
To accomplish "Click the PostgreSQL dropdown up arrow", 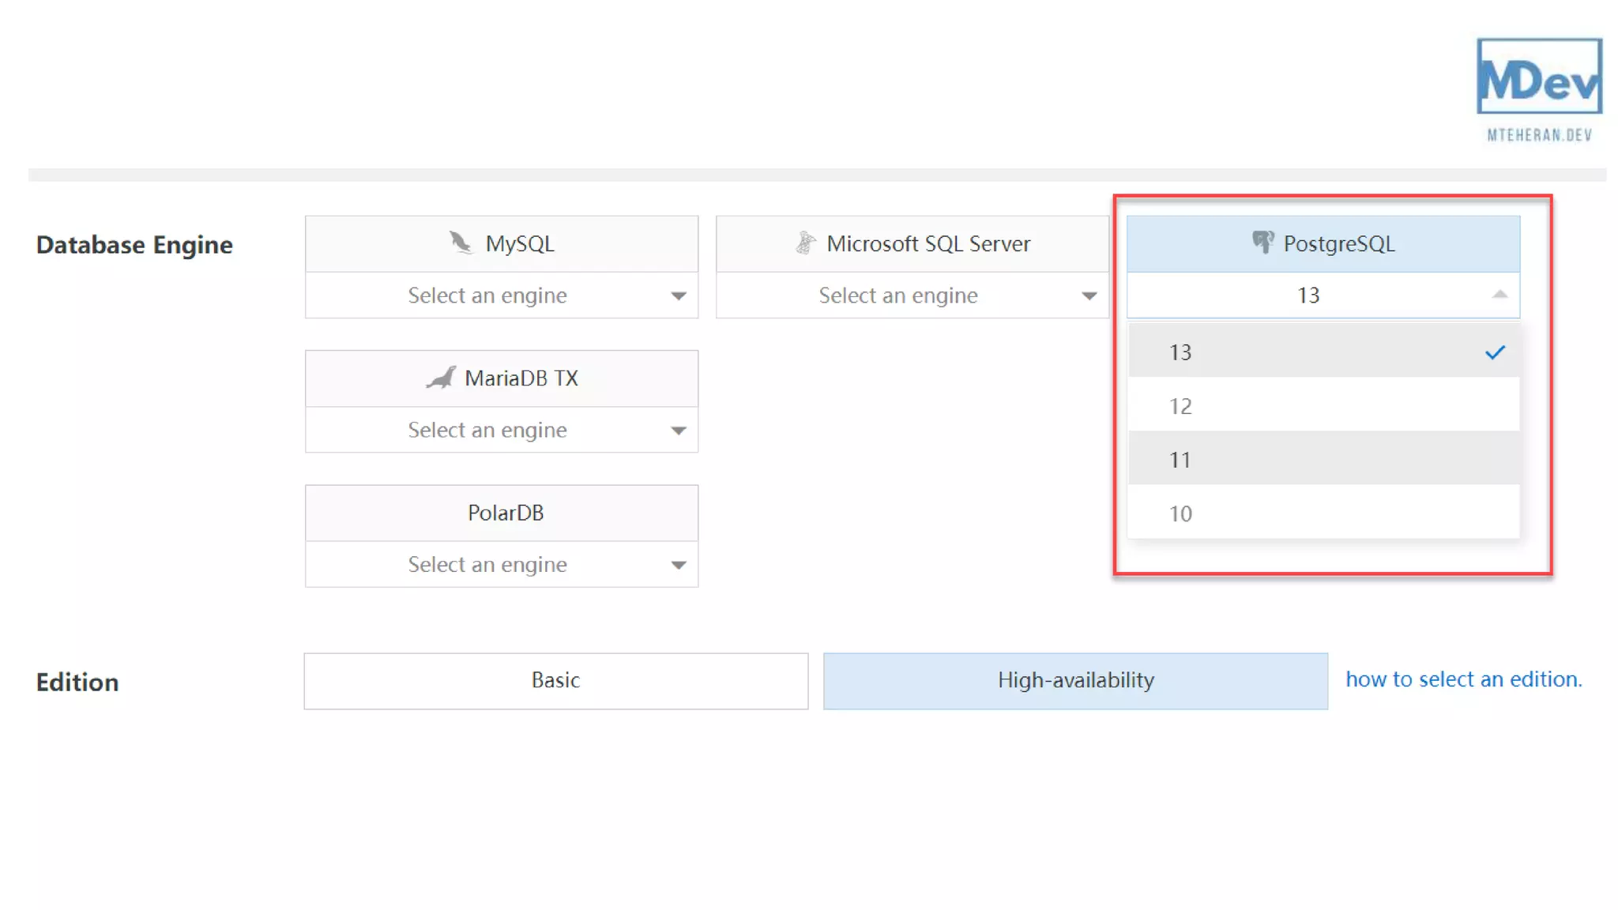I will click(1499, 295).
